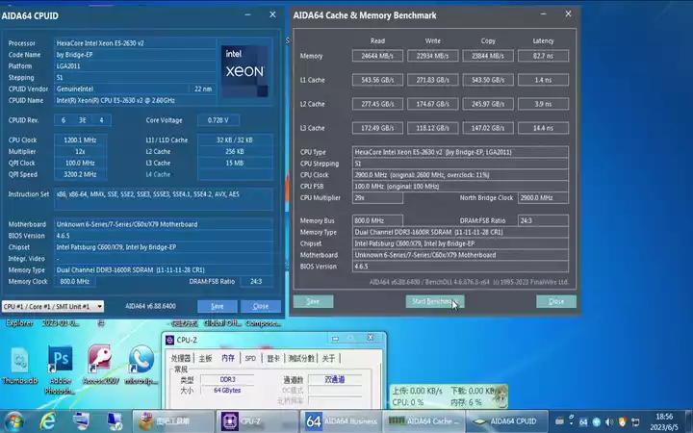Click the 64 GBytes size in CPU-Z
This screenshot has width=693, height=433.
coord(227,391)
